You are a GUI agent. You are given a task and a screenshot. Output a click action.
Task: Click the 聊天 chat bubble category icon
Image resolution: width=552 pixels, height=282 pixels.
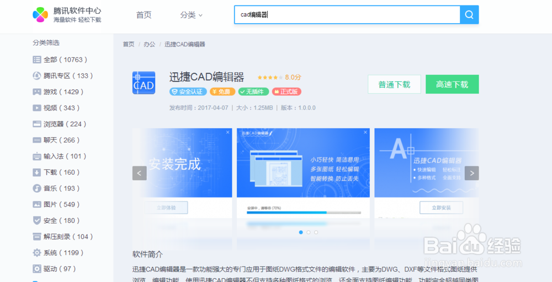[37, 140]
